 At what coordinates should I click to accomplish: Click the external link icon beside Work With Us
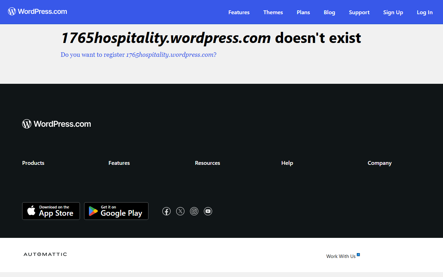[359, 255]
